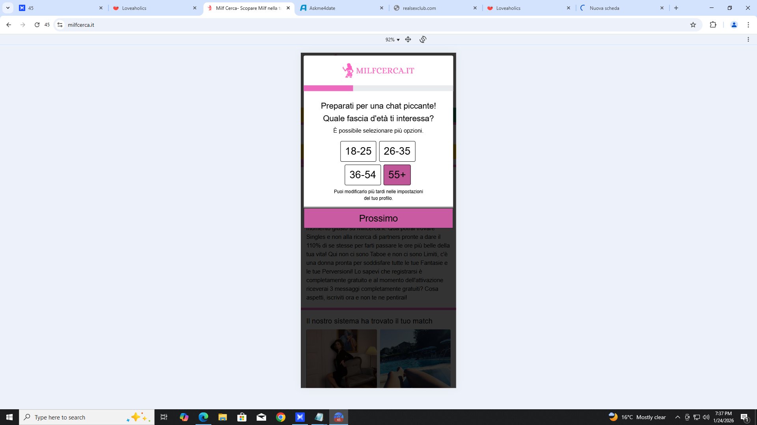
Task: Click the rotate device icon
Action: pyautogui.click(x=423, y=39)
